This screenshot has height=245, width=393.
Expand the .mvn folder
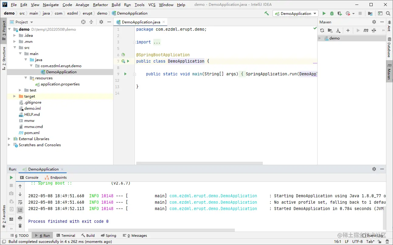[15, 42]
